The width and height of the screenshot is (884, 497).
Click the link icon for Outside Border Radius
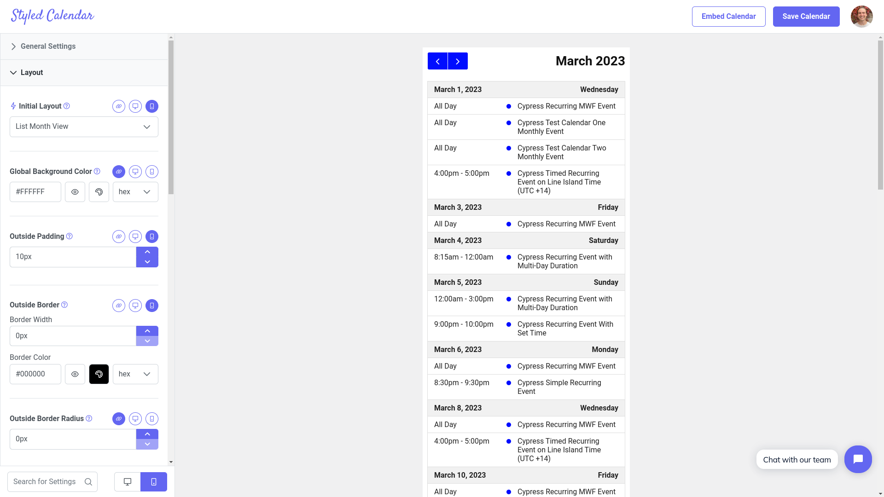coord(119,419)
